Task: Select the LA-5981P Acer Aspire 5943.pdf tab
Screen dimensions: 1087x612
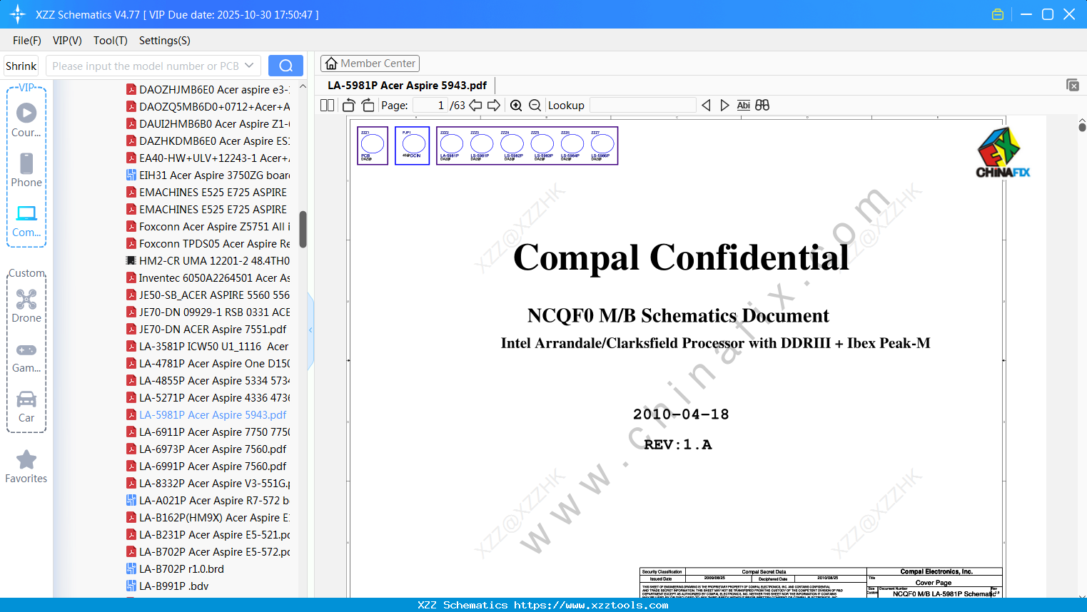Action: (408, 86)
